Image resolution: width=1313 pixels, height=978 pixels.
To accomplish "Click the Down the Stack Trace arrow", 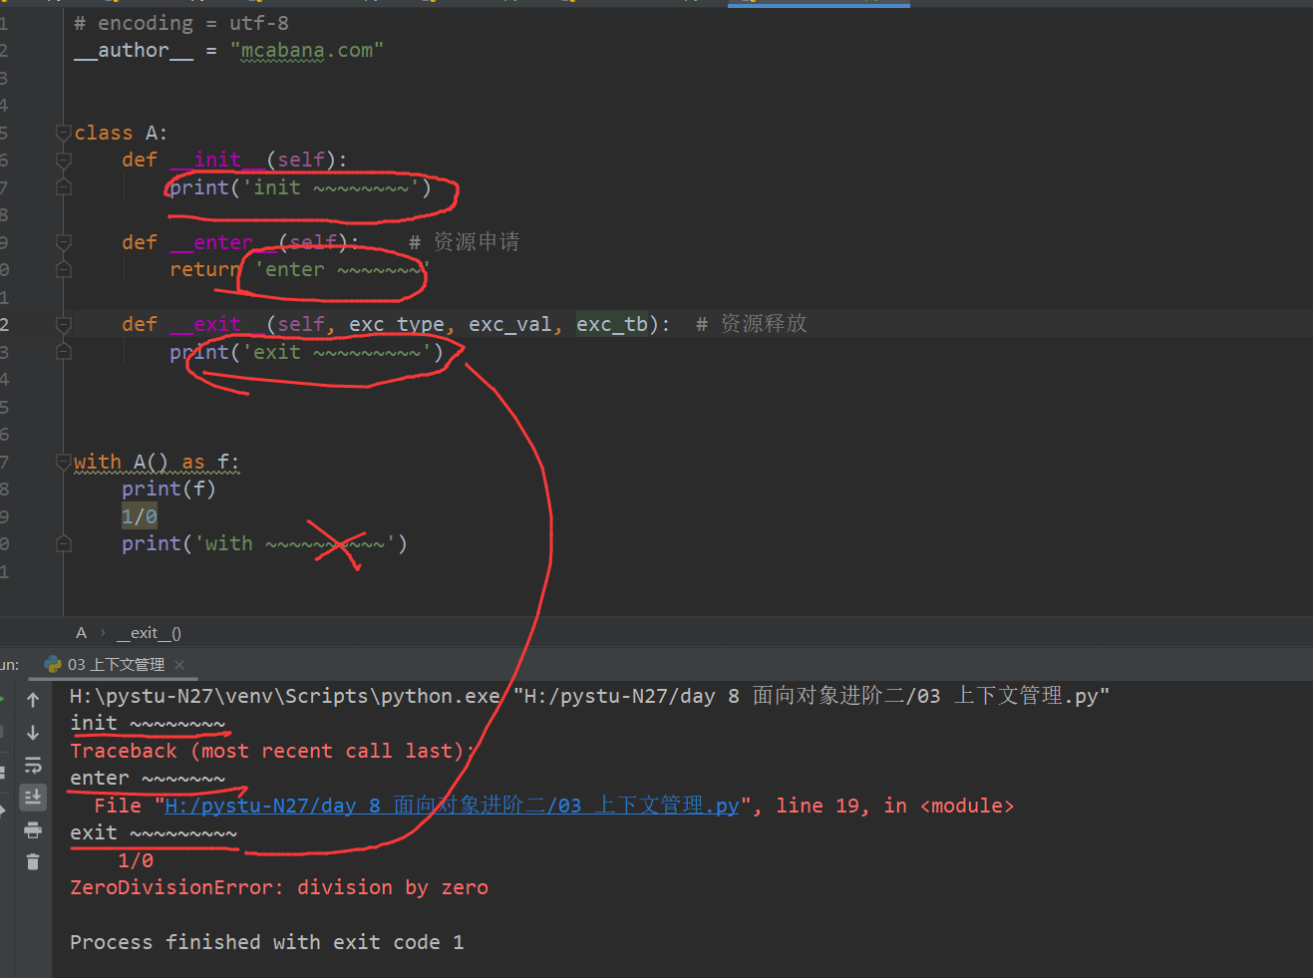I will (x=33, y=733).
